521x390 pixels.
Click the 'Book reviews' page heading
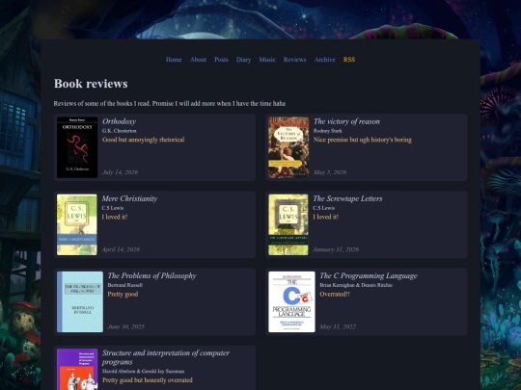pyautogui.click(x=91, y=84)
